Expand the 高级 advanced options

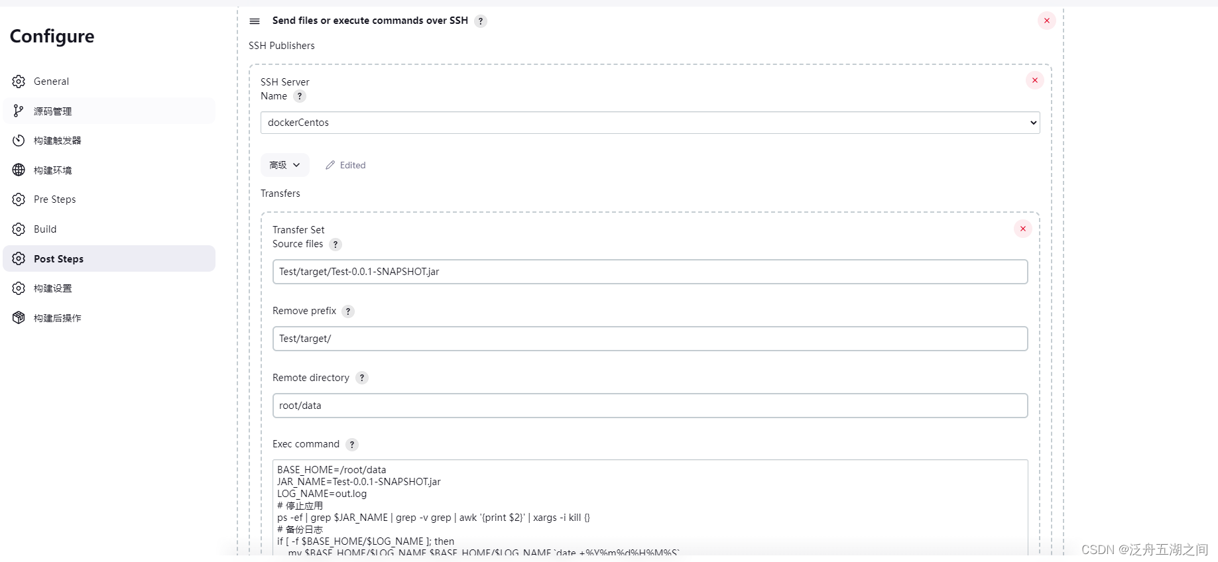(x=285, y=165)
